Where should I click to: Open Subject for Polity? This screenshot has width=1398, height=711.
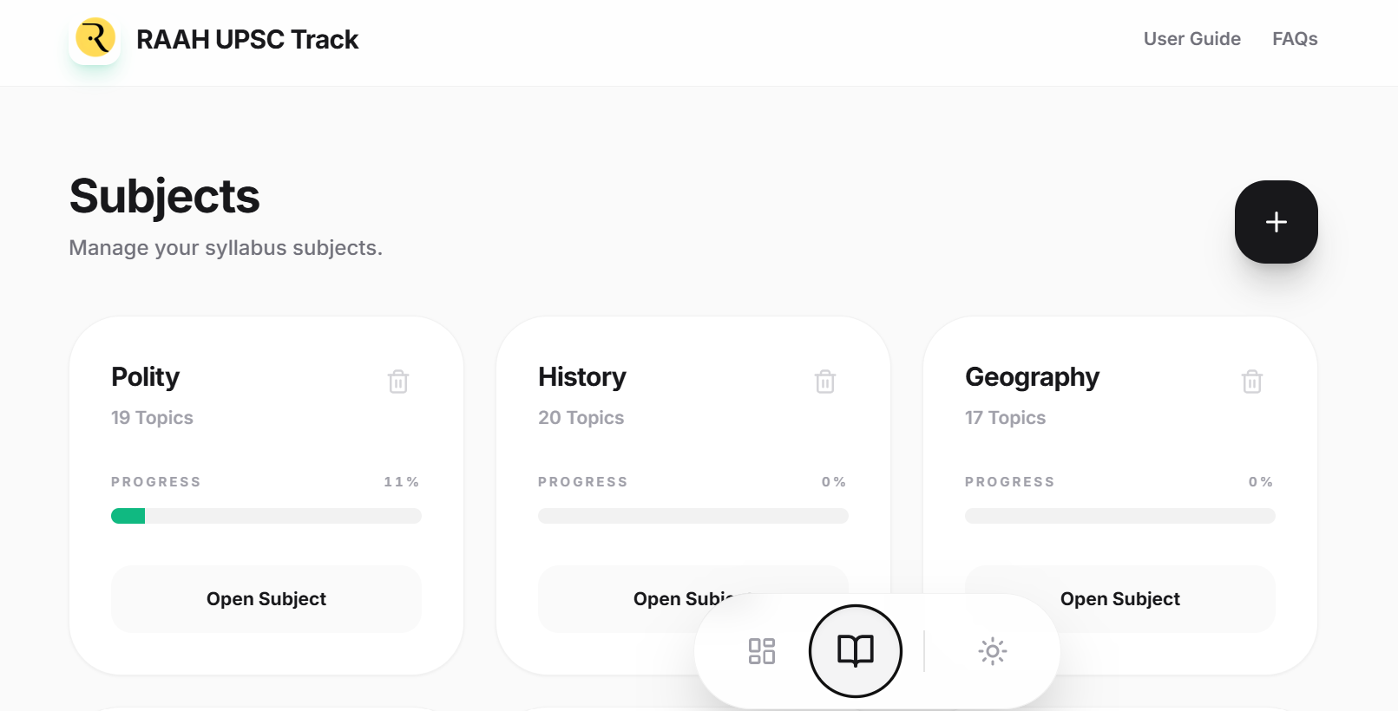[266, 599]
